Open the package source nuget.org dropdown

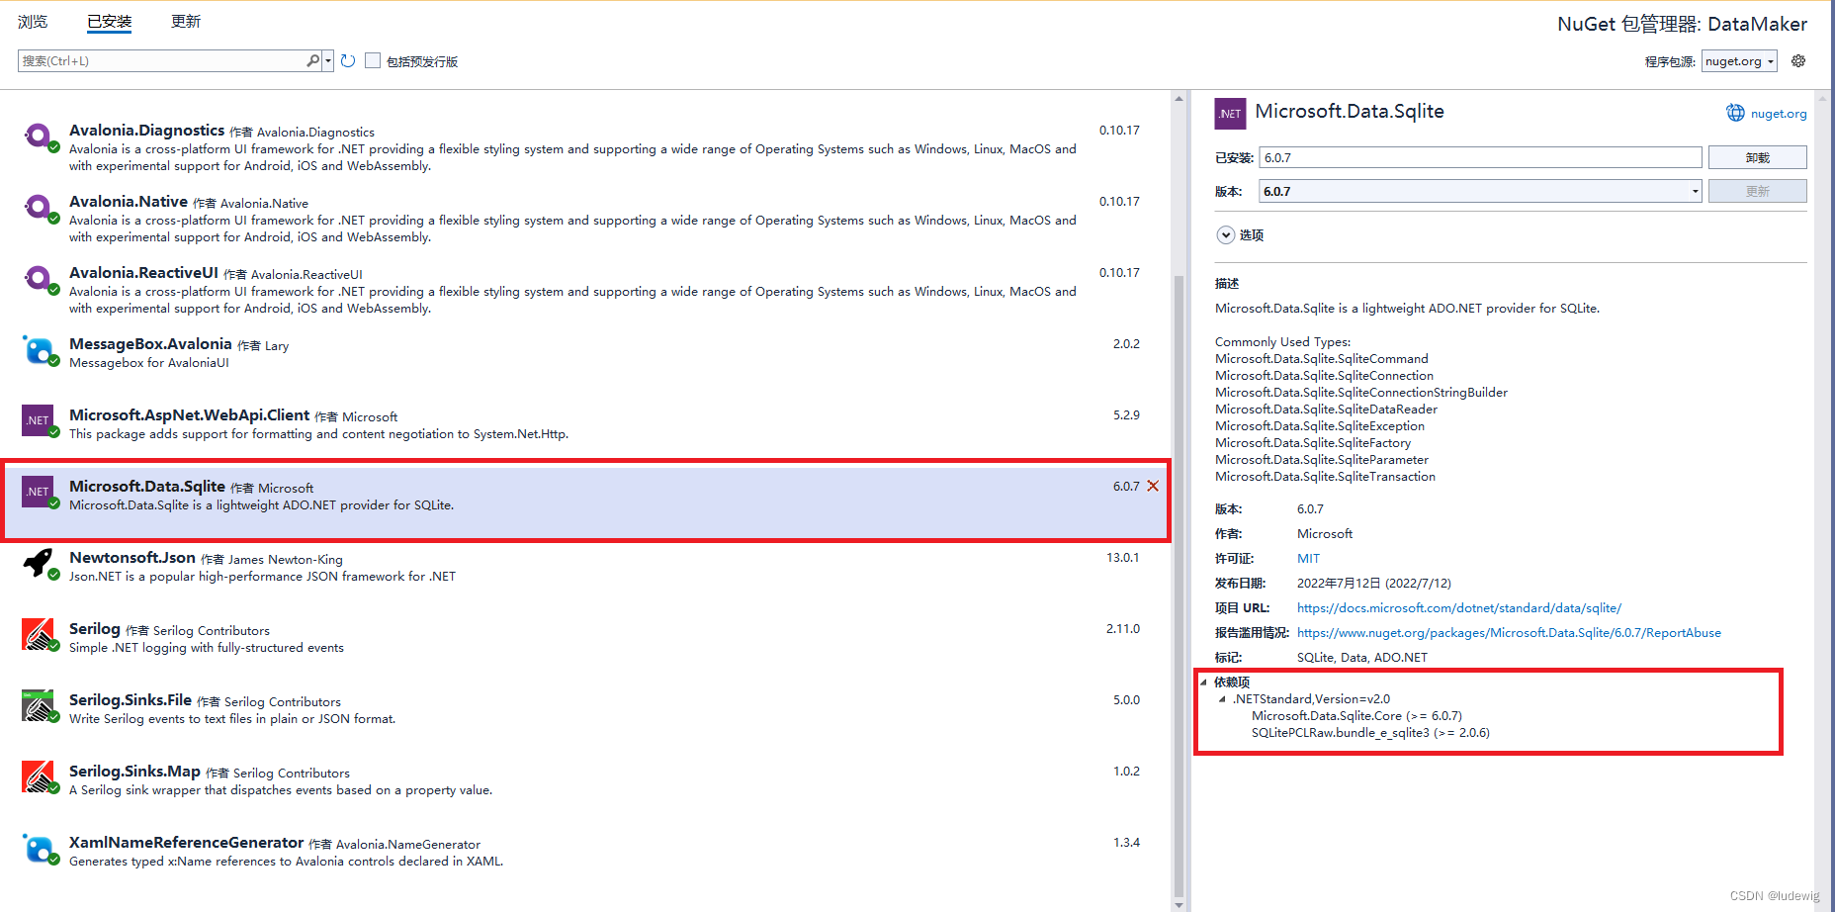click(1739, 61)
